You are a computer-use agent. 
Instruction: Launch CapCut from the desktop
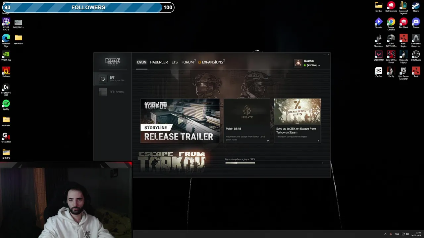tap(379, 72)
